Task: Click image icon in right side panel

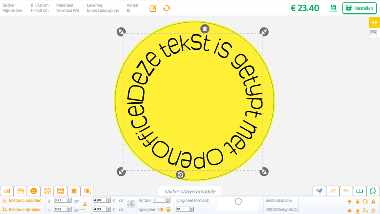Action: click(x=373, y=33)
